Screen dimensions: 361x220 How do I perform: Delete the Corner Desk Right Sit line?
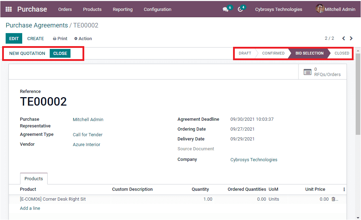pyautogui.click(x=333, y=199)
